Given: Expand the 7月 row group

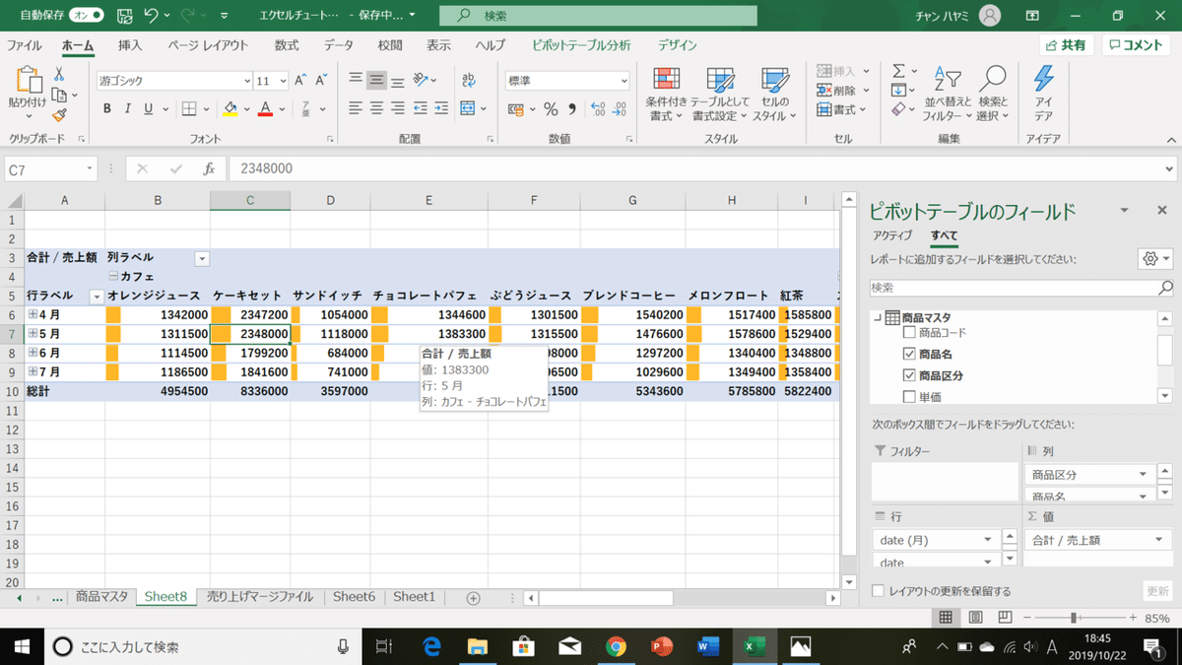Looking at the screenshot, I should click(x=33, y=371).
